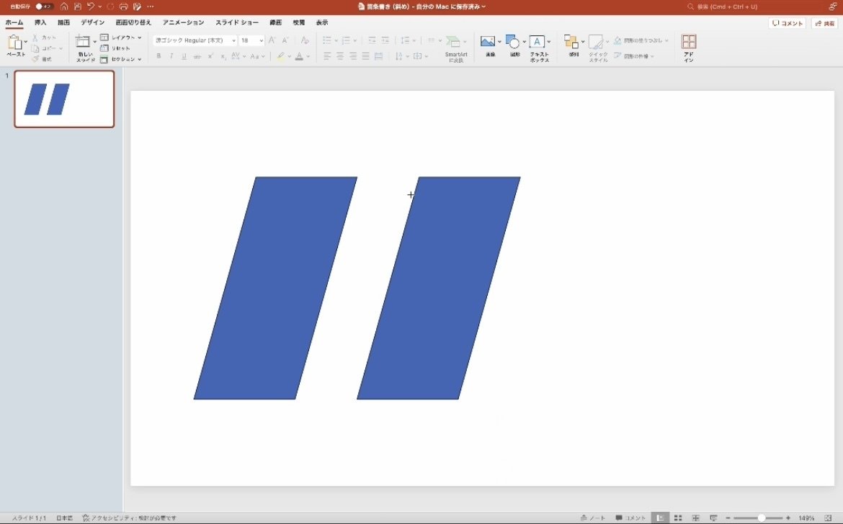Viewport: 843px width, 524px height.
Task: Click the Text Box icon
Action: 537,42
